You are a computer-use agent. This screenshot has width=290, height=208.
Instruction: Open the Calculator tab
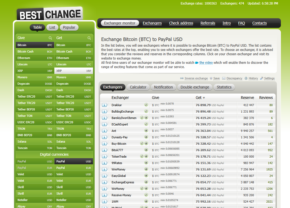[x=138, y=87]
